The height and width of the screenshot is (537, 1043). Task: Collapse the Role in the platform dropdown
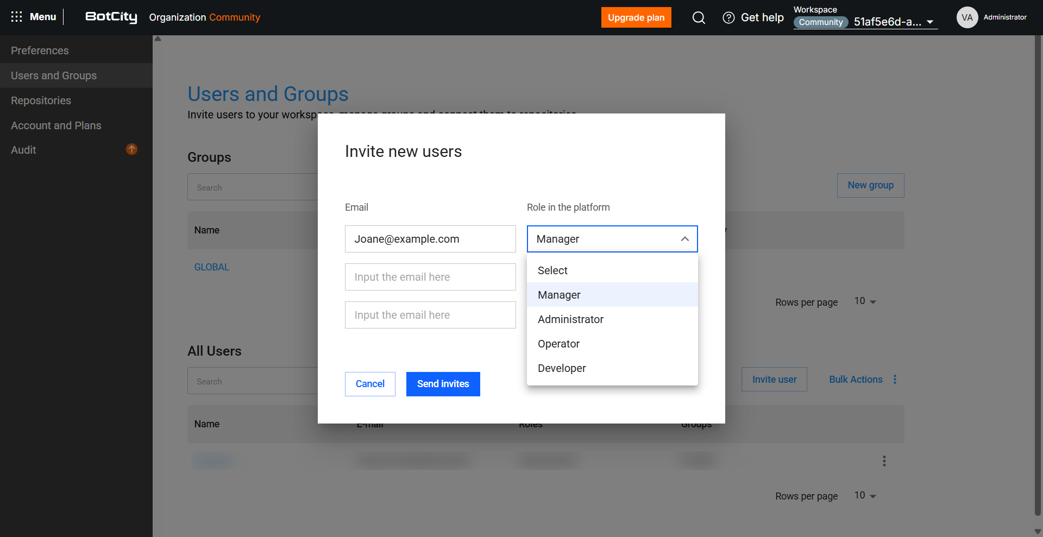[x=684, y=239]
